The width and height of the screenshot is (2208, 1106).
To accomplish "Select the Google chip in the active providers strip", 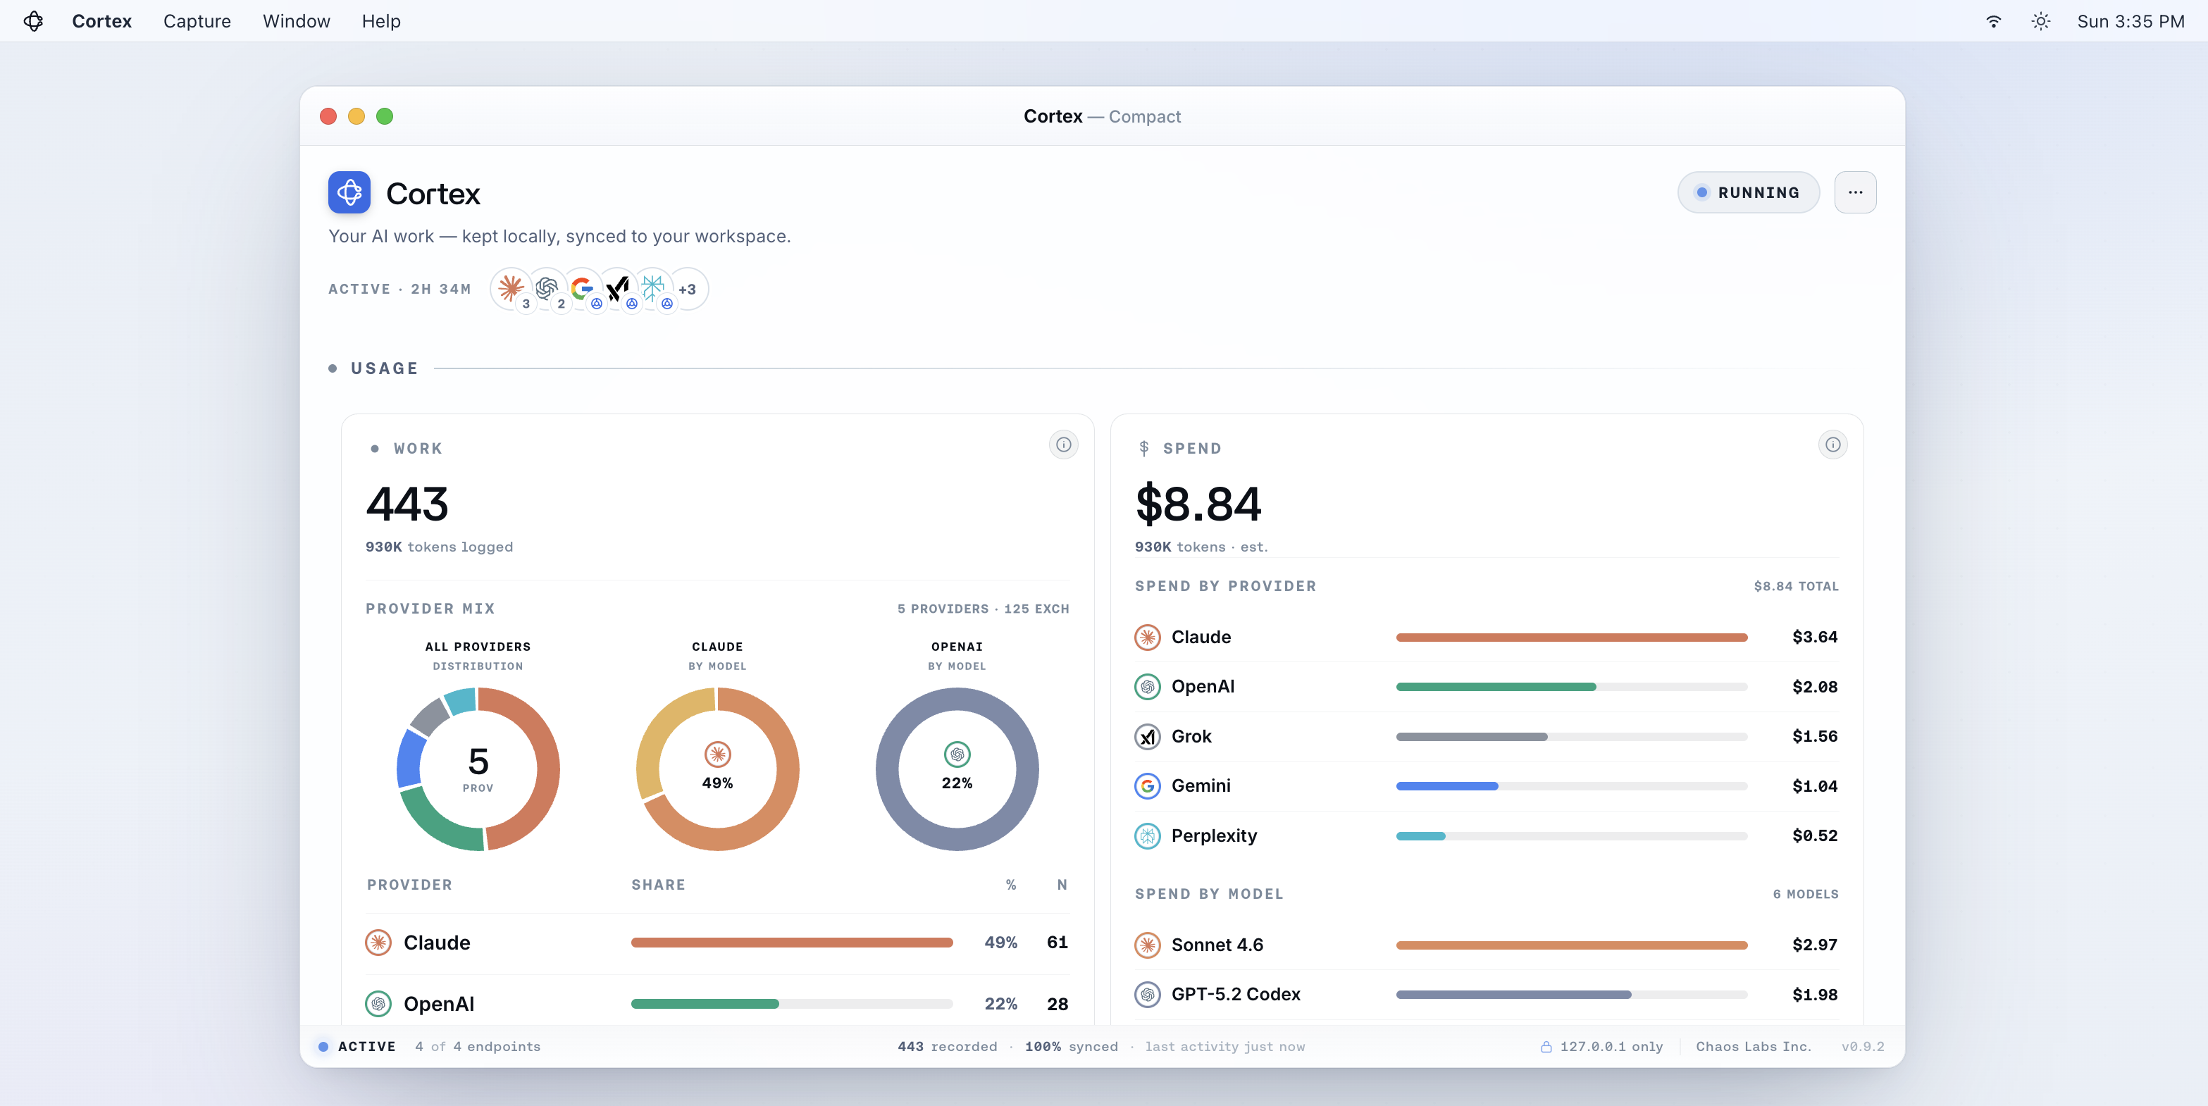I will pos(582,289).
